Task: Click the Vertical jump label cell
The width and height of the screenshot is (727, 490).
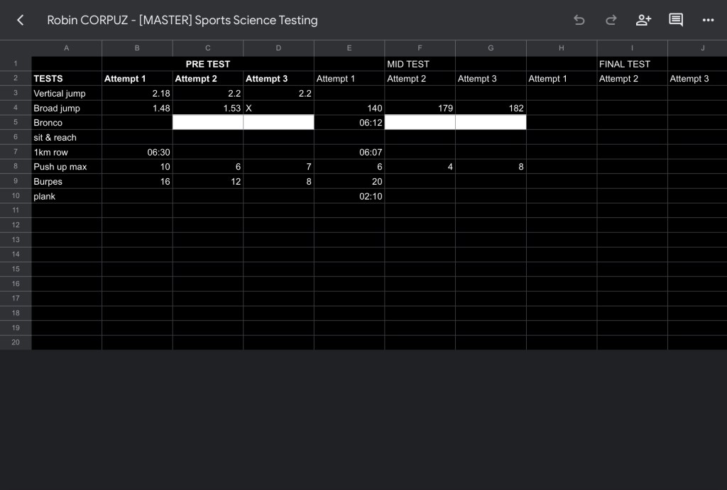Action: (x=67, y=94)
